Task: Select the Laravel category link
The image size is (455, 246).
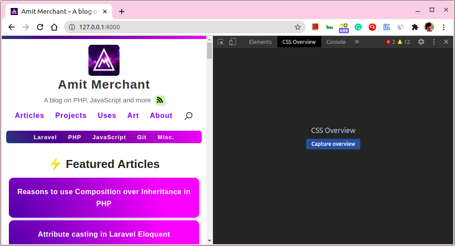Action: click(45, 137)
